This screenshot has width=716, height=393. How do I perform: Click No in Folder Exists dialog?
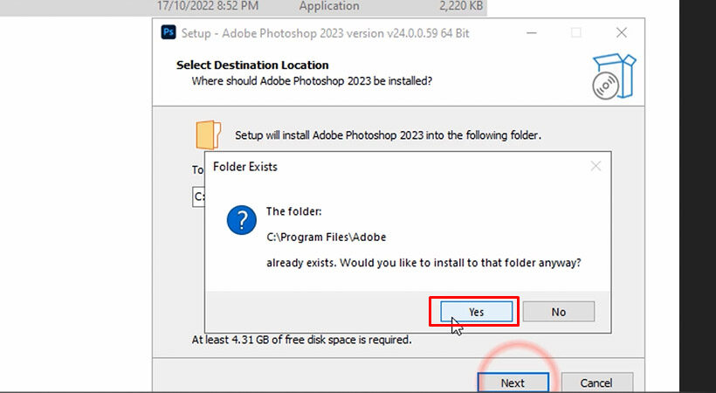(x=559, y=312)
